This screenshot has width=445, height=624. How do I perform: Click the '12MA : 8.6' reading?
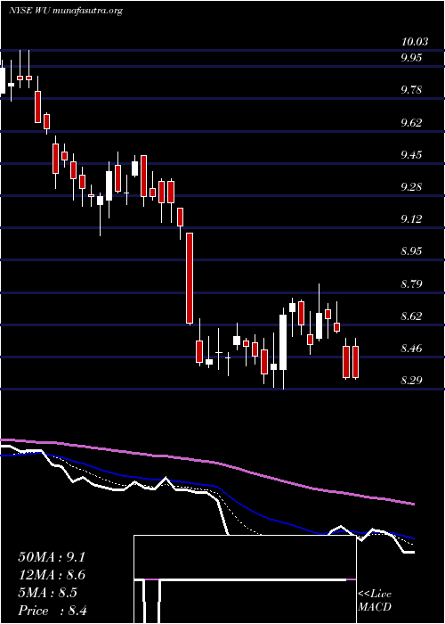52,575
